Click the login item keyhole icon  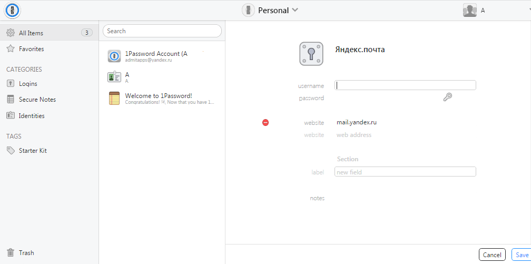[311, 54]
